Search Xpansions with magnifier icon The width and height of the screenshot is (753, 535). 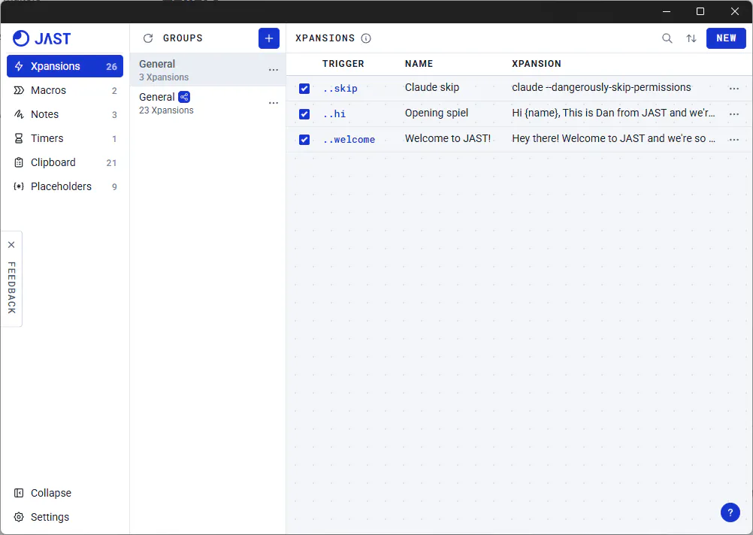667,38
